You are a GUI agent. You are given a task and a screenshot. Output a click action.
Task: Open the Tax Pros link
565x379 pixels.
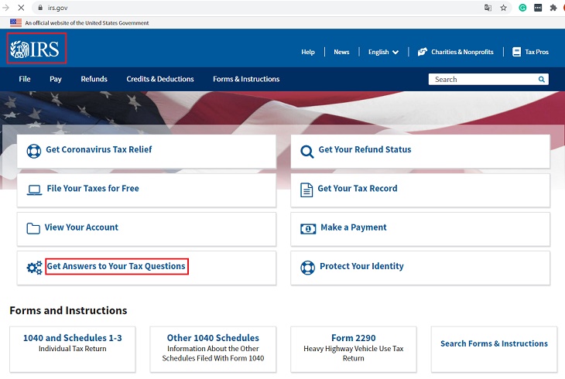536,52
